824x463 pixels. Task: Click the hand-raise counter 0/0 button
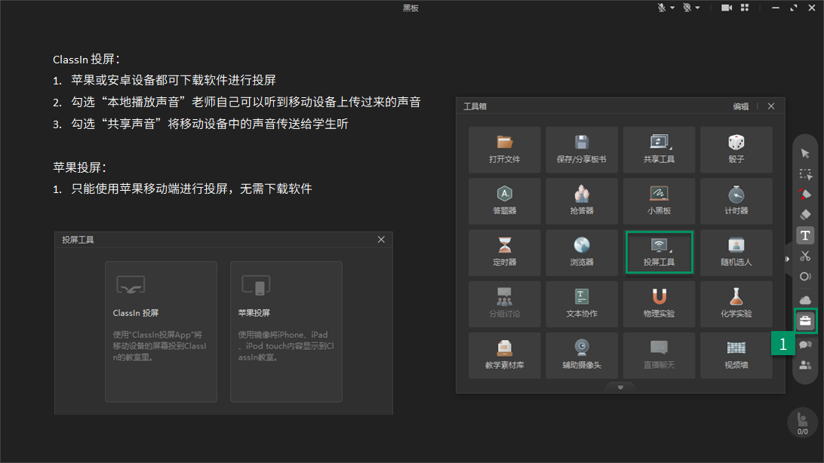(x=802, y=422)
